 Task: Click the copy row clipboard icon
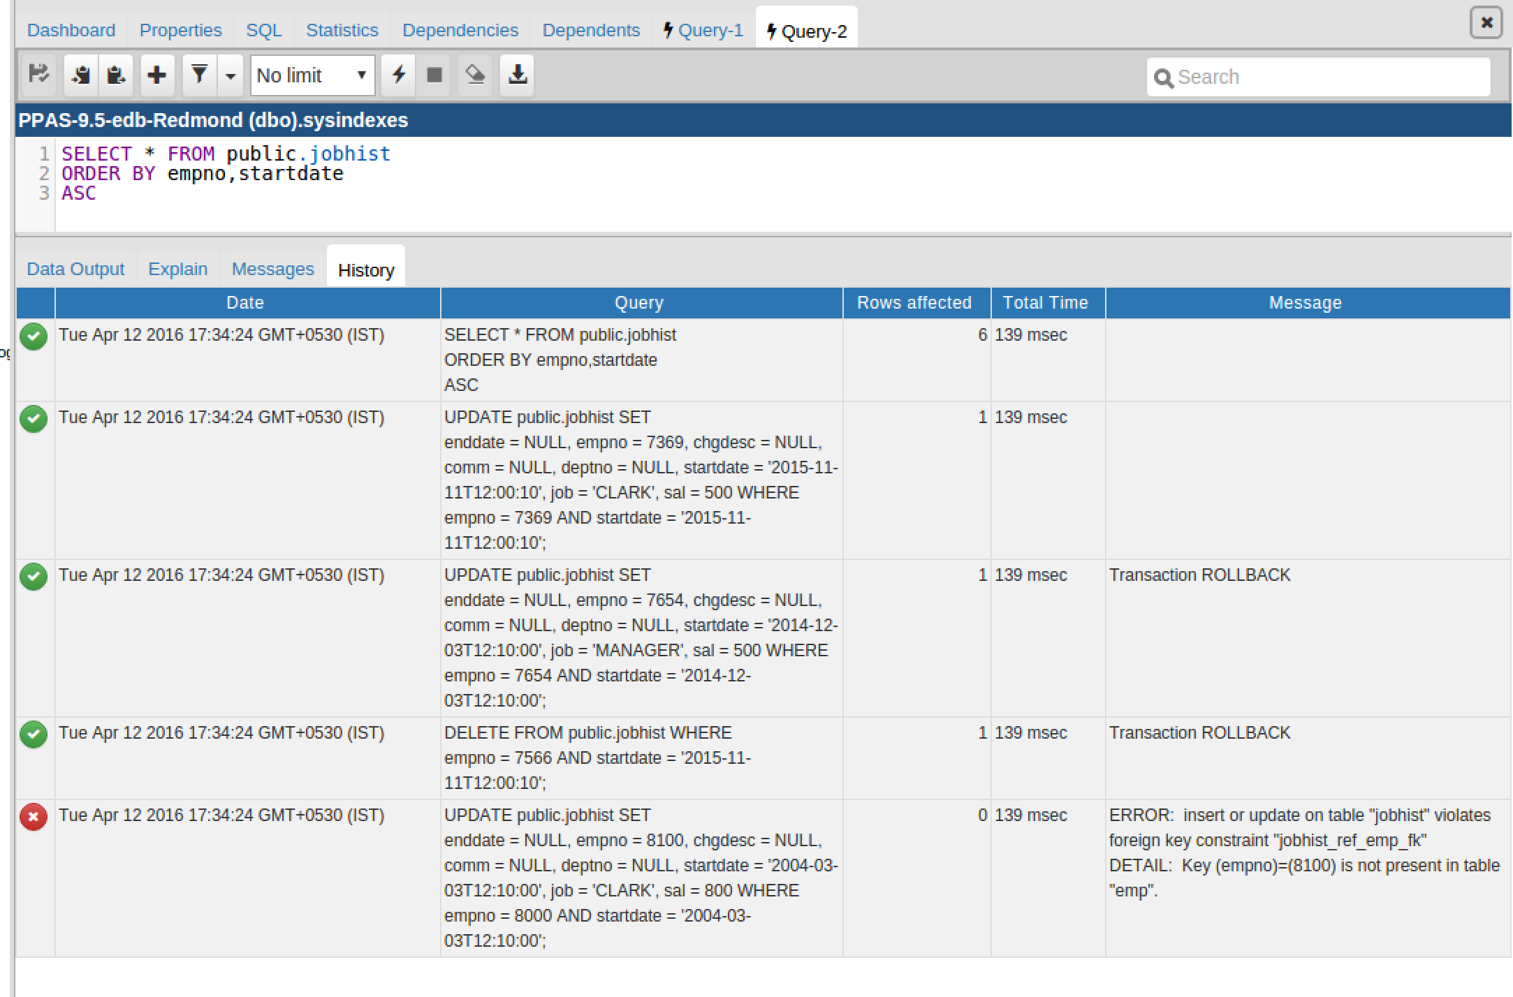[x=81, y=75]
